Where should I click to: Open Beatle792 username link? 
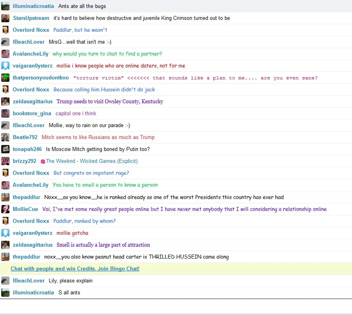pos(25,137)
